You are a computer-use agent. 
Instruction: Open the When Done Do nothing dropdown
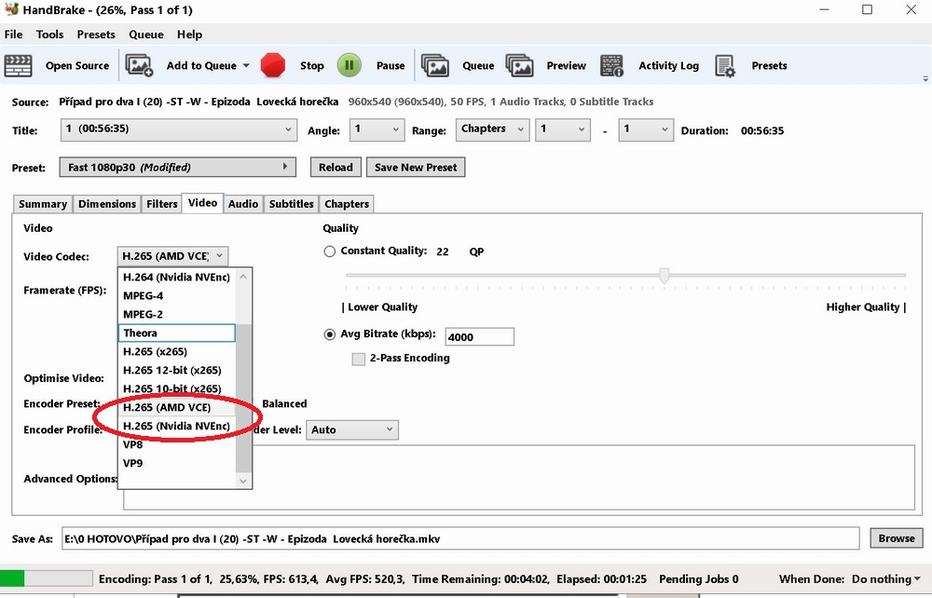point(886,579)
